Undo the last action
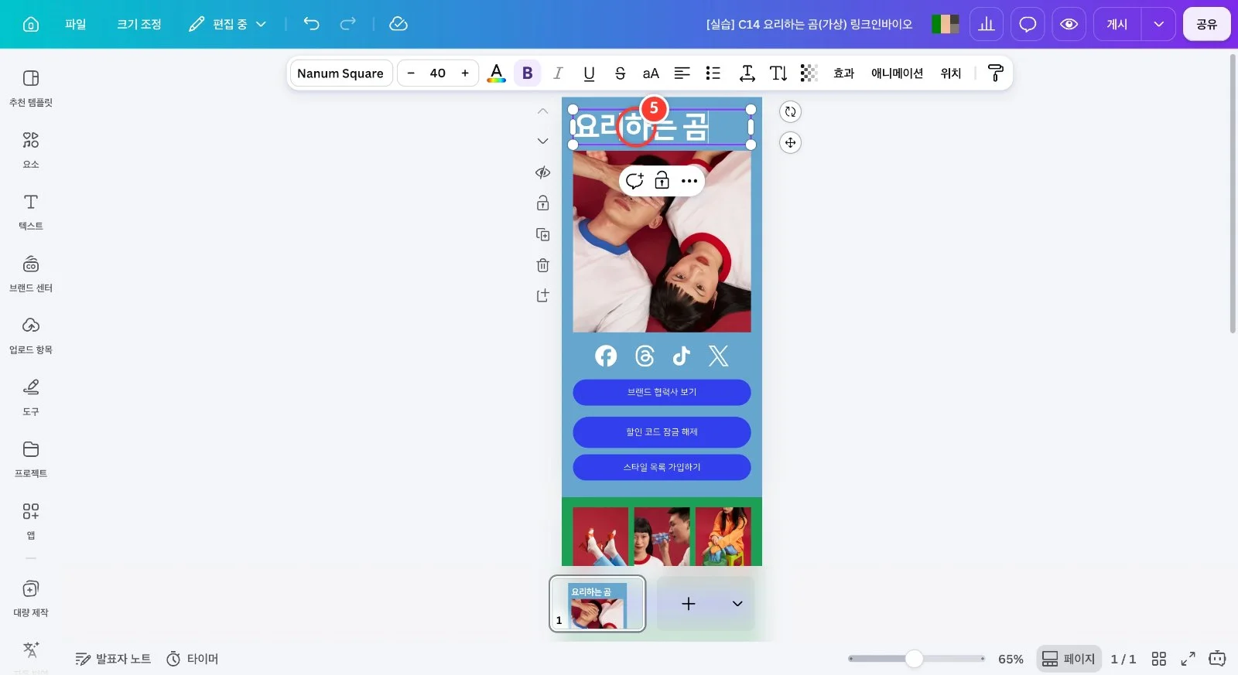Screen dimensions: 1238x675 311,24
